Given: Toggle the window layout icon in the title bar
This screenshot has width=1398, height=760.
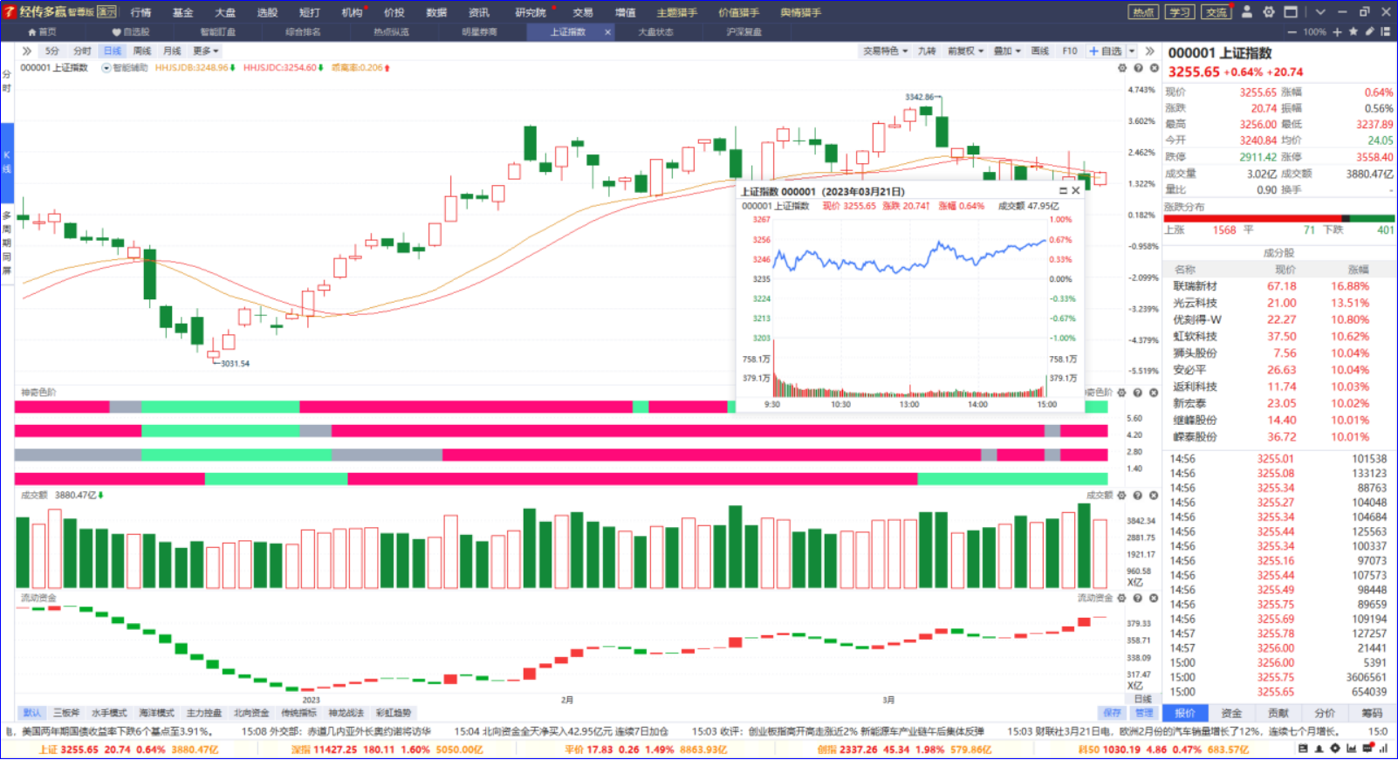Looking at the screenshot, I should (1291, 12).
